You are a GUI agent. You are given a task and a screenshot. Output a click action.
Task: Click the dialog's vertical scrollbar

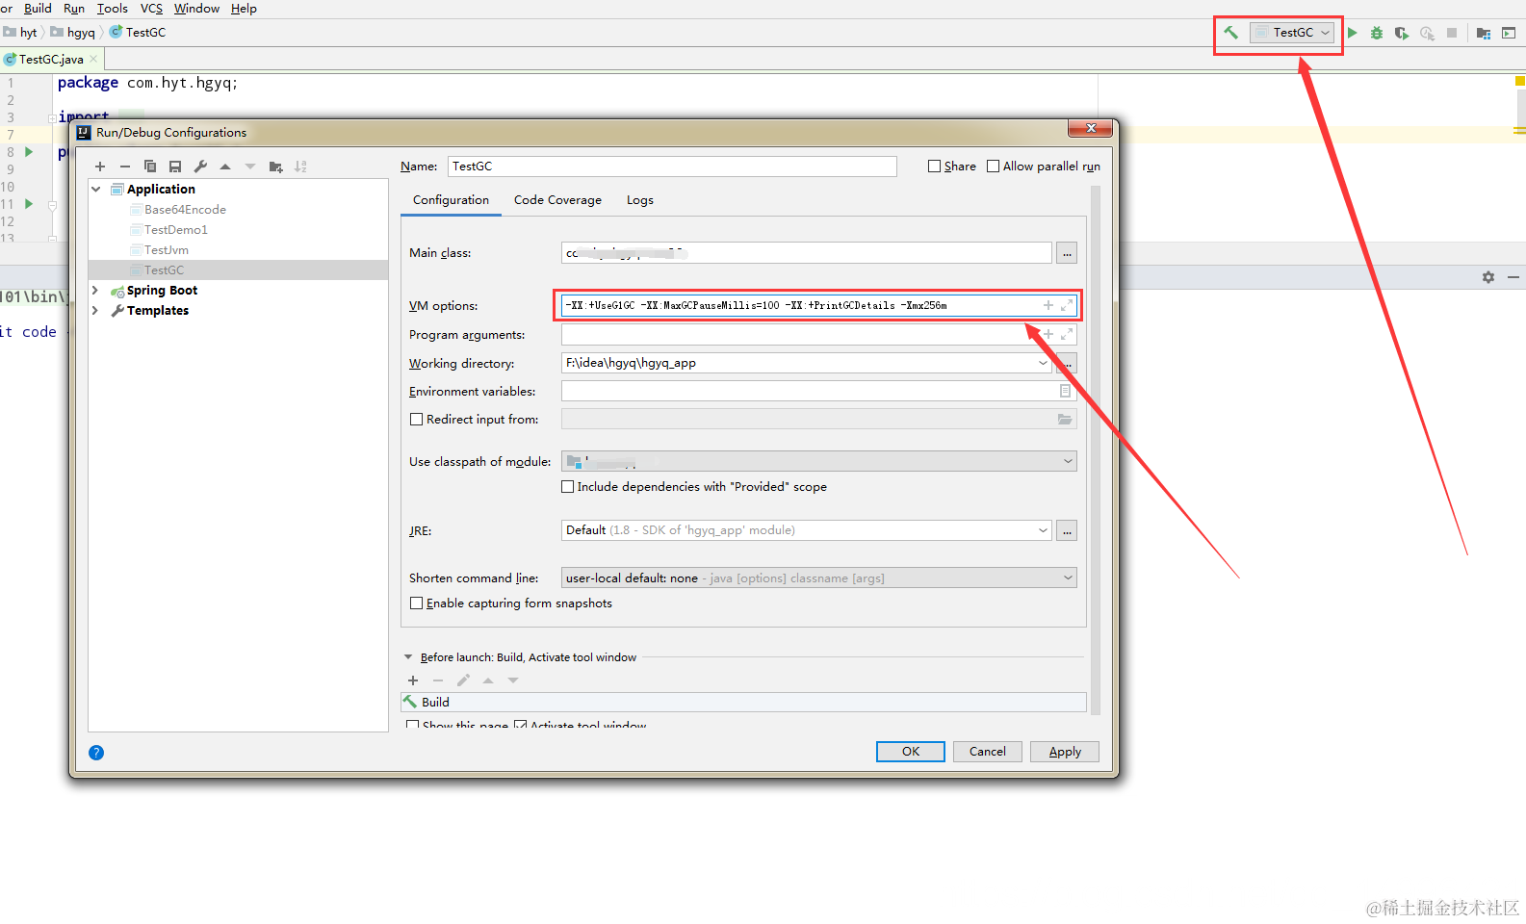click(x=1096, y=449)
